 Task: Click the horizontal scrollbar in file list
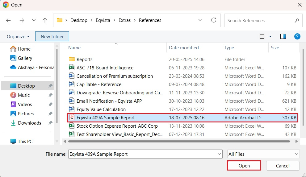(x=179, y=141)
